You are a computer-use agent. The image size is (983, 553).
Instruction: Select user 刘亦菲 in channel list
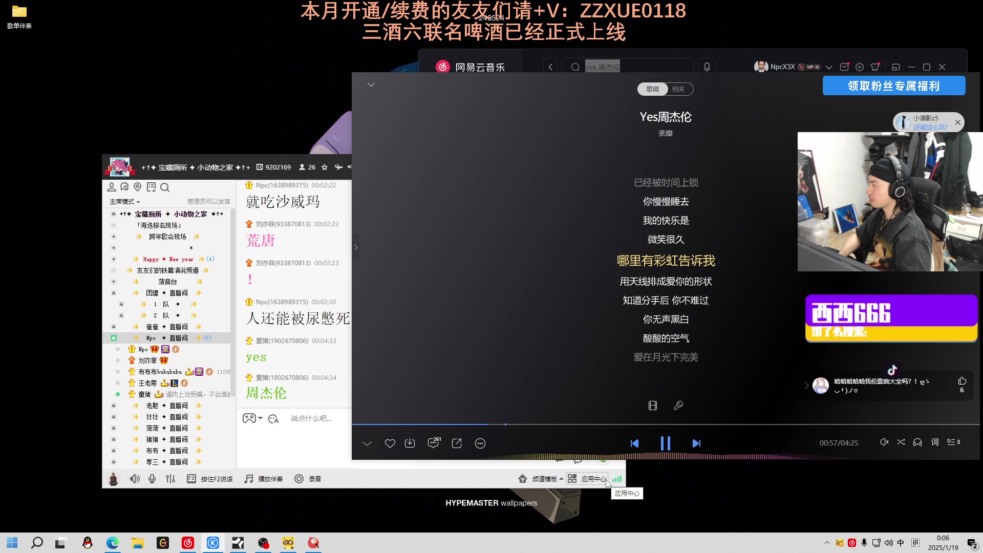tap(147, 360)
